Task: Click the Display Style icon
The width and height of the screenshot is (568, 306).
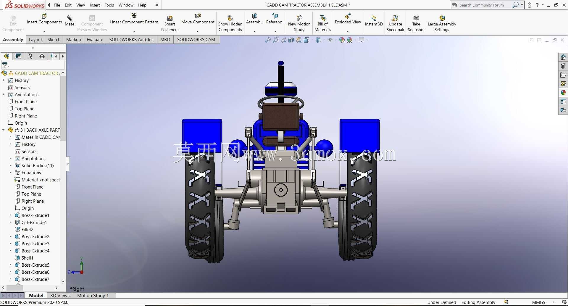Action: (318, 40)
